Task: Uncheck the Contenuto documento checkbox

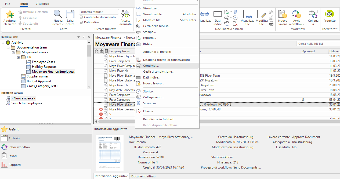Action: pyautogui.click(x=82, y=17)
